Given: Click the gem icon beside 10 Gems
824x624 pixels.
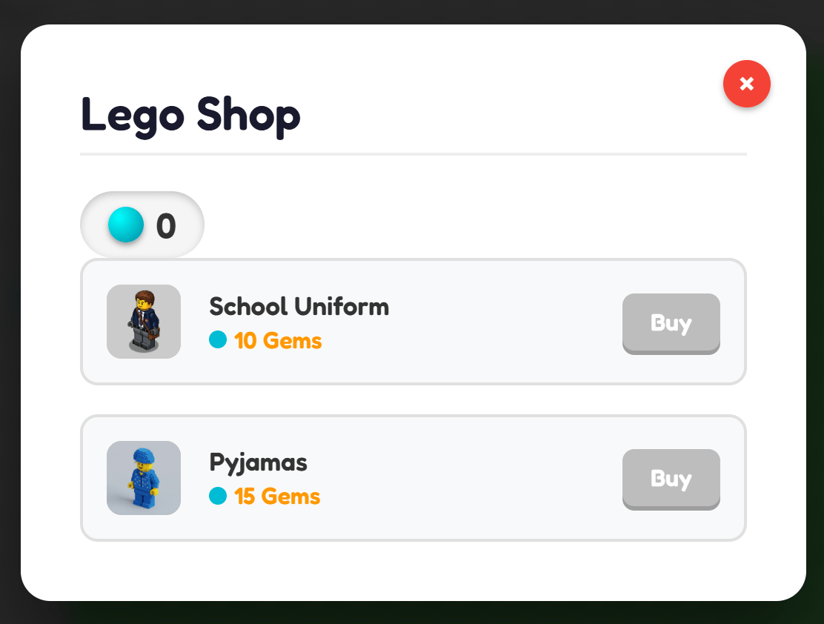Looking at the screenshot, I should (218, 339).
